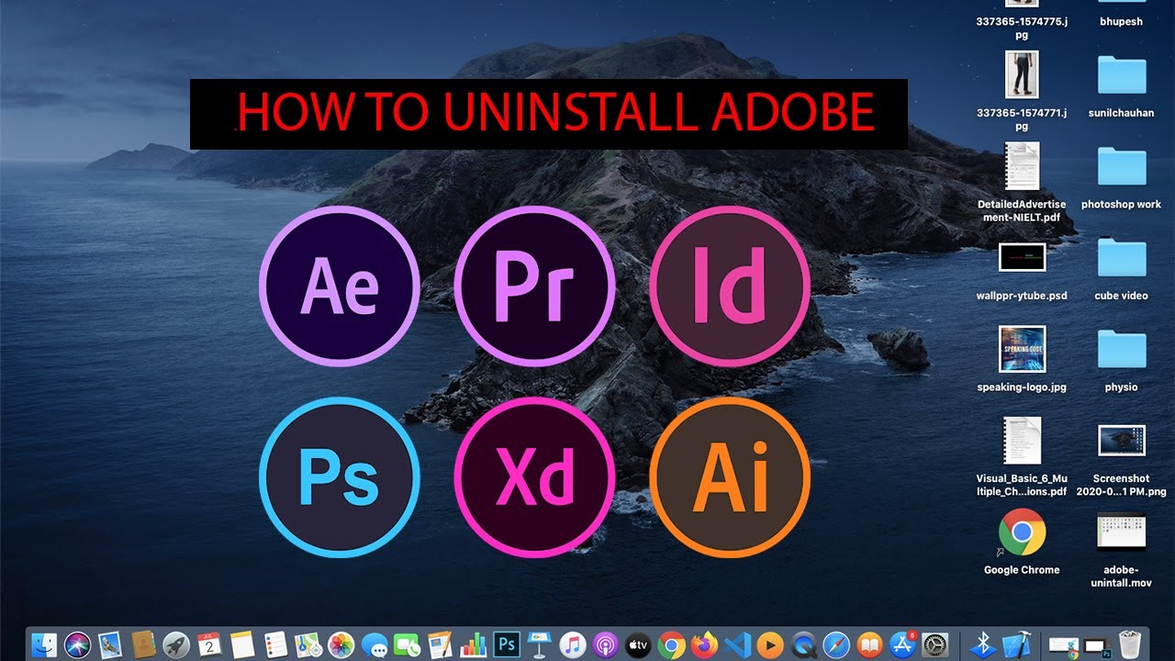Launch Siri from the Dock
This screenshot has width=1175, height=661.
coord(77,644)
